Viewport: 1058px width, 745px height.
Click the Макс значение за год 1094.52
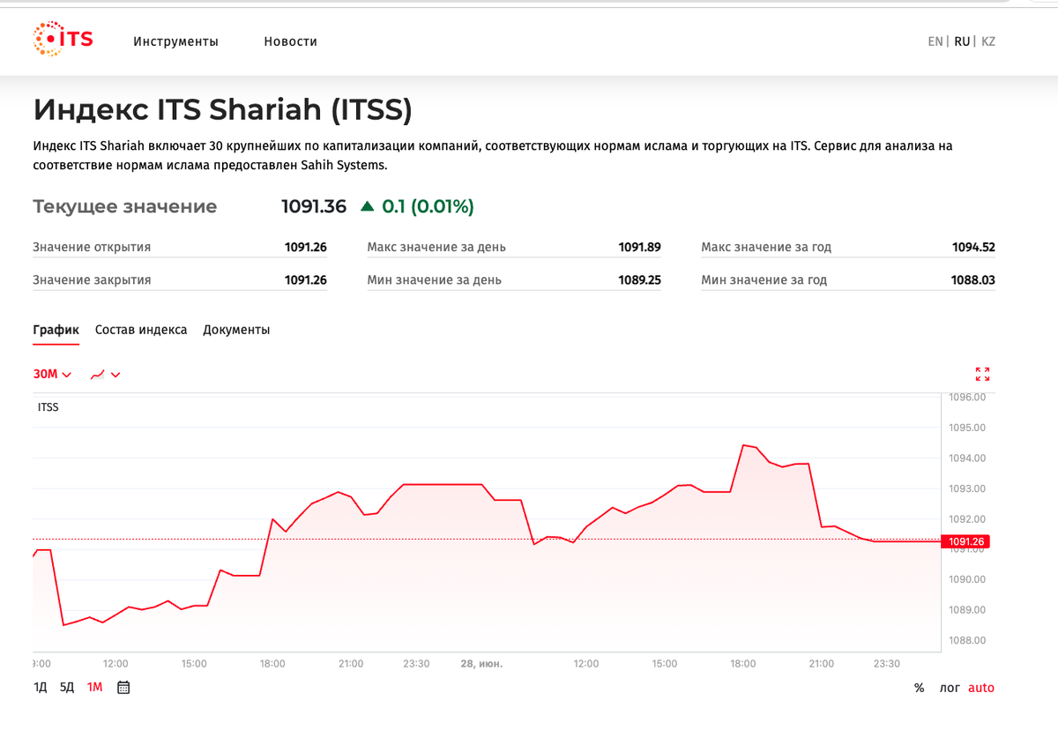coord(973,247)
